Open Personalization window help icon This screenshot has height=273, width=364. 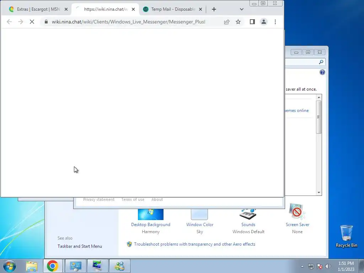pos(322,72)
